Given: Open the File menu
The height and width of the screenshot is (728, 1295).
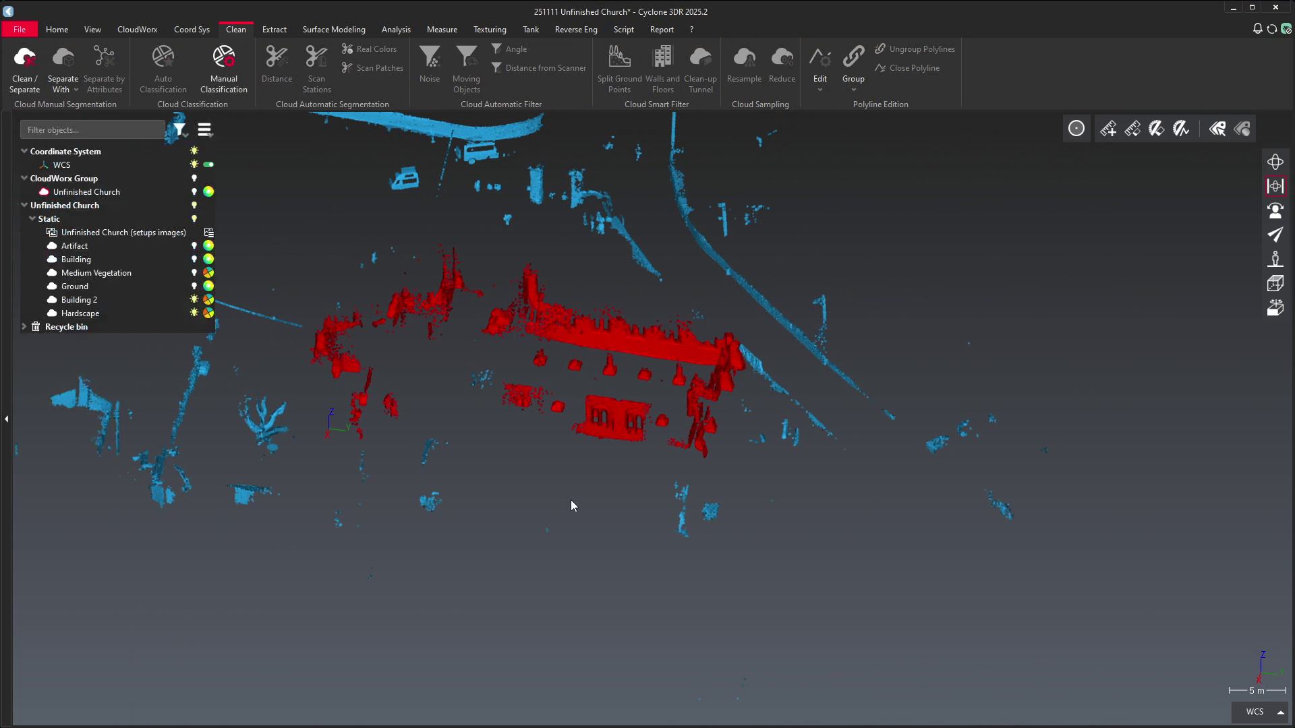Looking at the screenshot, I should coord(20,30).
